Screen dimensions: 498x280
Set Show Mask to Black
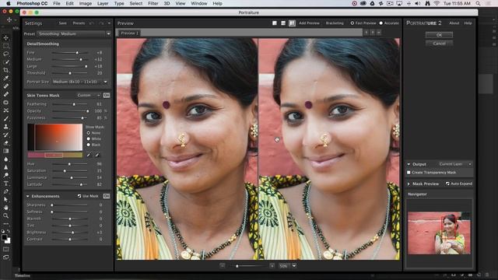click(x=89, y=145)
